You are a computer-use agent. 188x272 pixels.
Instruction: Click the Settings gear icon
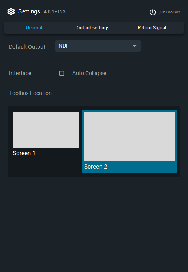pyautogui.click(x=11, y=11)
